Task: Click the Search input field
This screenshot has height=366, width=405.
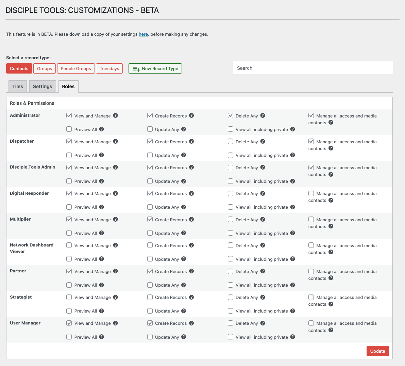Action: (313, 68)
